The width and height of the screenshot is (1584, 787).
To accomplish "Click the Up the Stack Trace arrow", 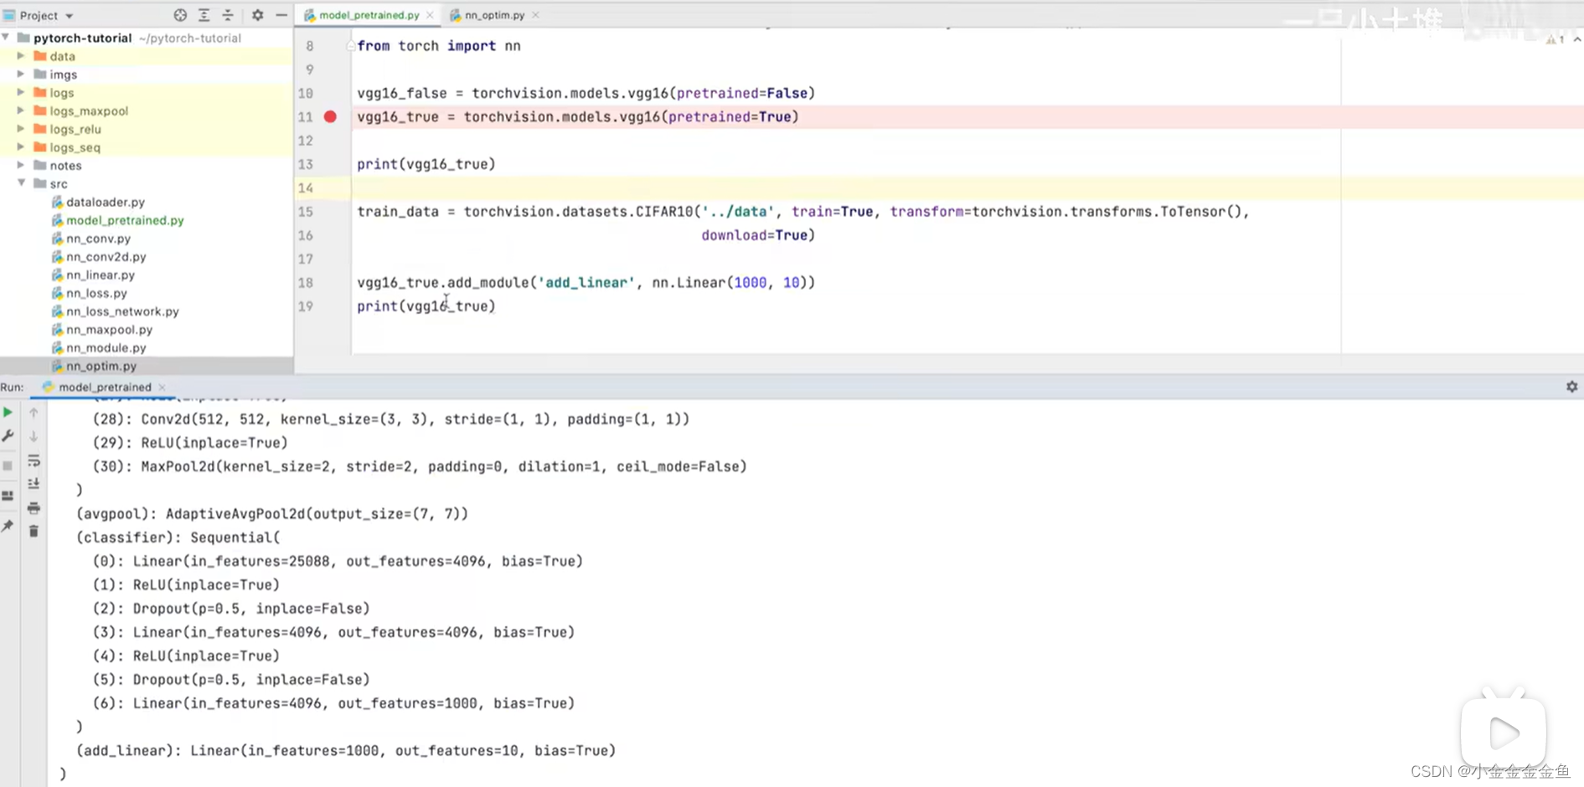I will tap(34, 413).
